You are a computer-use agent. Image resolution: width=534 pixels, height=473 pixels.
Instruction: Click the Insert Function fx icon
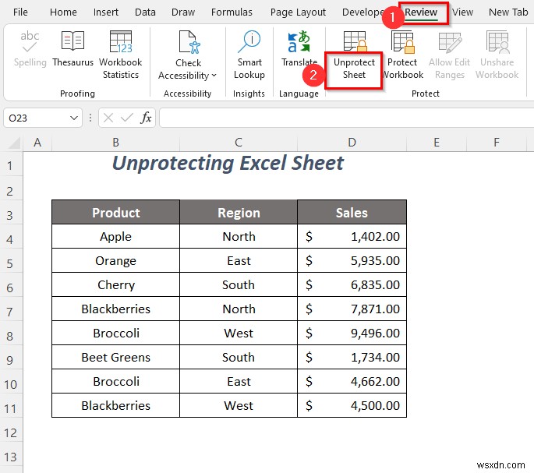(x=146, y=118)
